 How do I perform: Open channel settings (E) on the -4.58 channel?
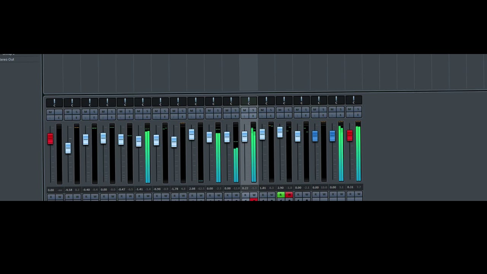(76, 117)
